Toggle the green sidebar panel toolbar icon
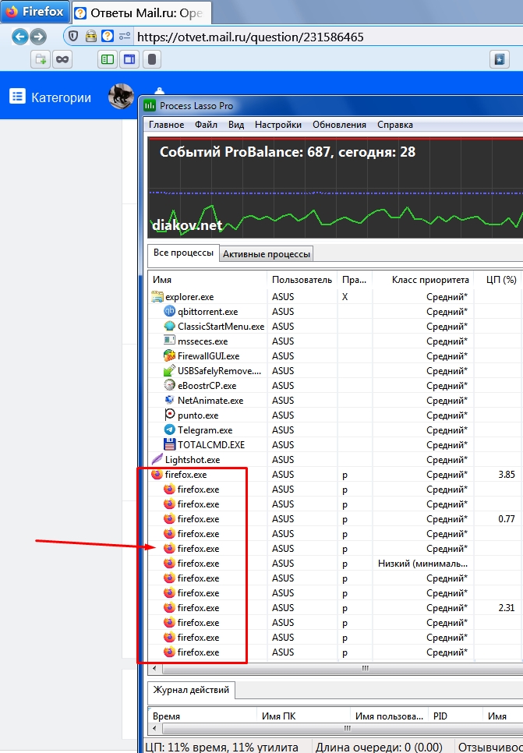The width and height of the screenshot is (523, 753). [108, 59]
